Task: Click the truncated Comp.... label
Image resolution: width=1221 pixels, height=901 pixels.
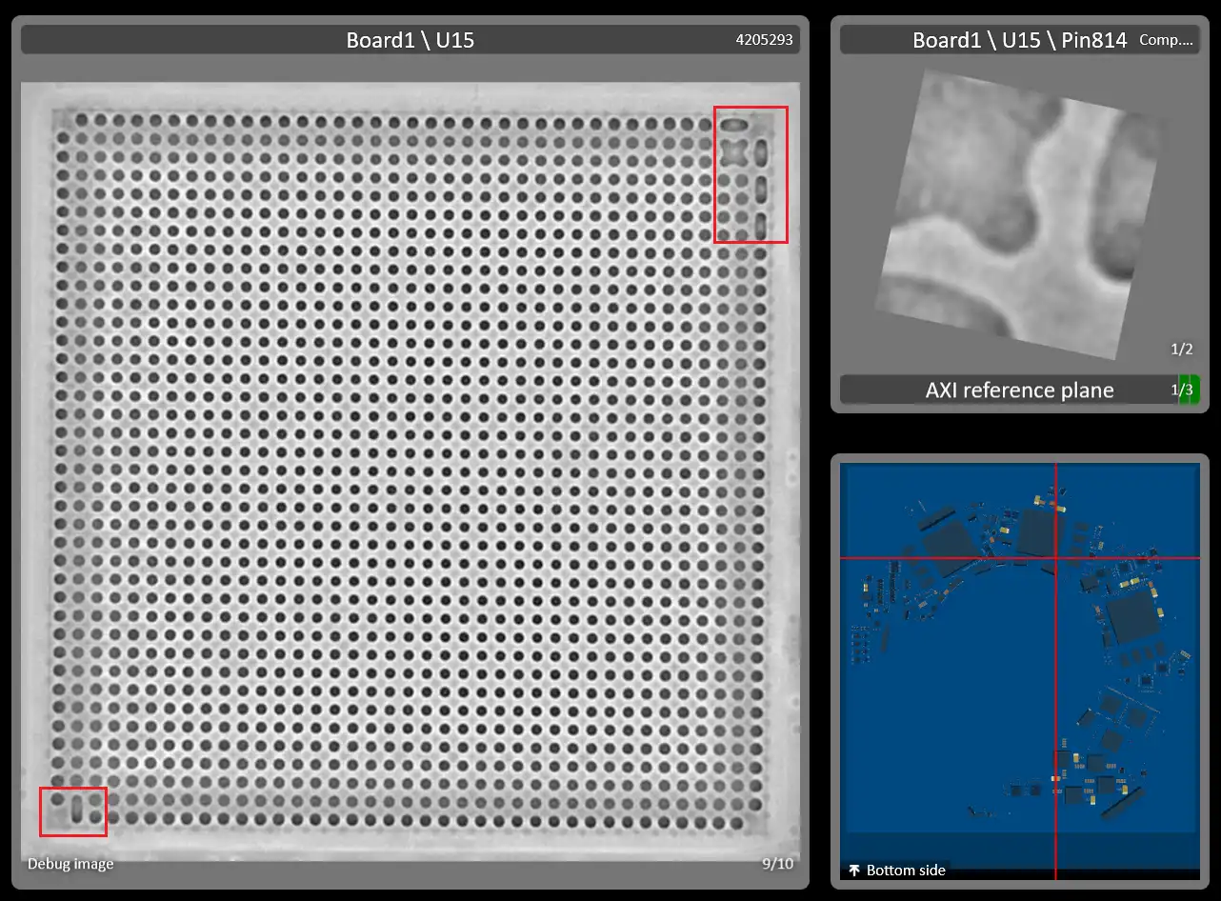Action: pos(1166,40)
